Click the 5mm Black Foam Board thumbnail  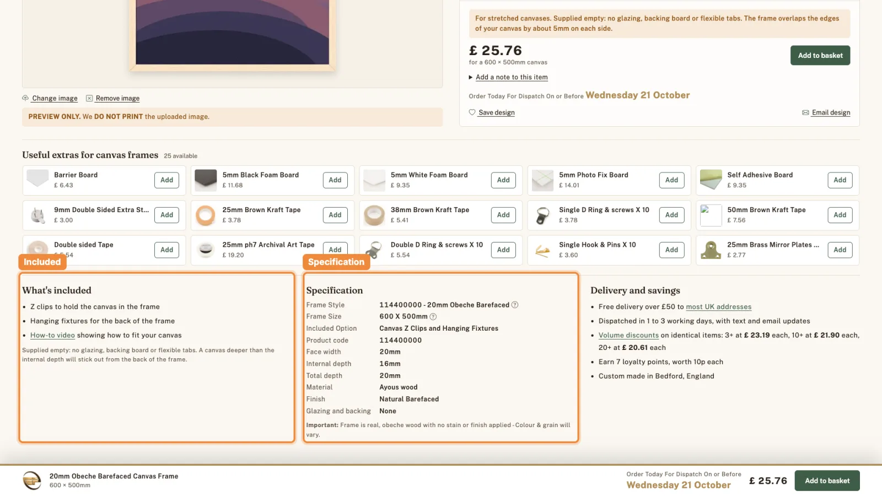tap(206, 180)
